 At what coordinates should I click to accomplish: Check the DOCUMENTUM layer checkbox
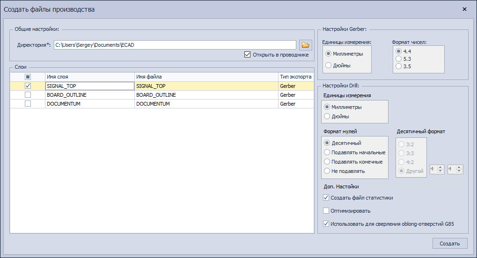pos(28,104)
